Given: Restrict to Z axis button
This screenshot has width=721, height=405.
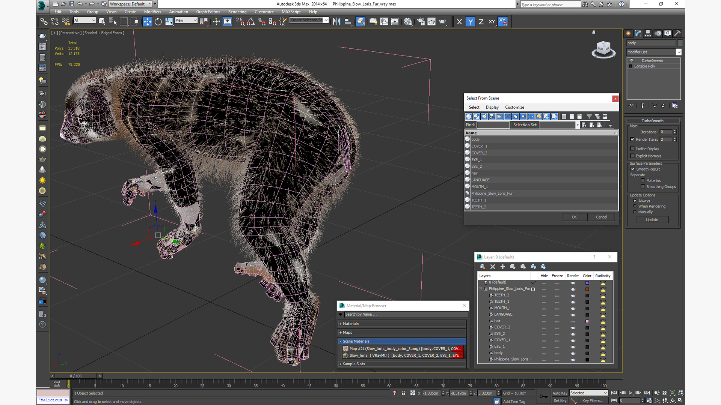Looking at the screenshot, I should 481,22.
